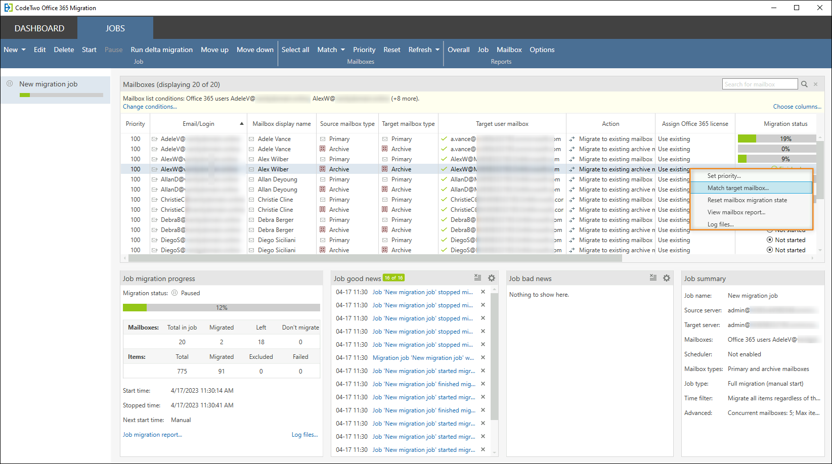Image resolution: width=832 pixels, height=464 pixels.
Task: Open the Job bad news settings gear
Action: click(667, 278)
